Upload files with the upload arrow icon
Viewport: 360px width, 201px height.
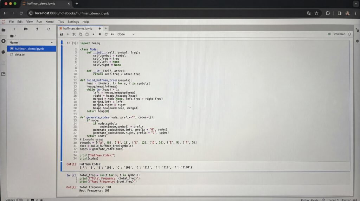tap(37, 29)
